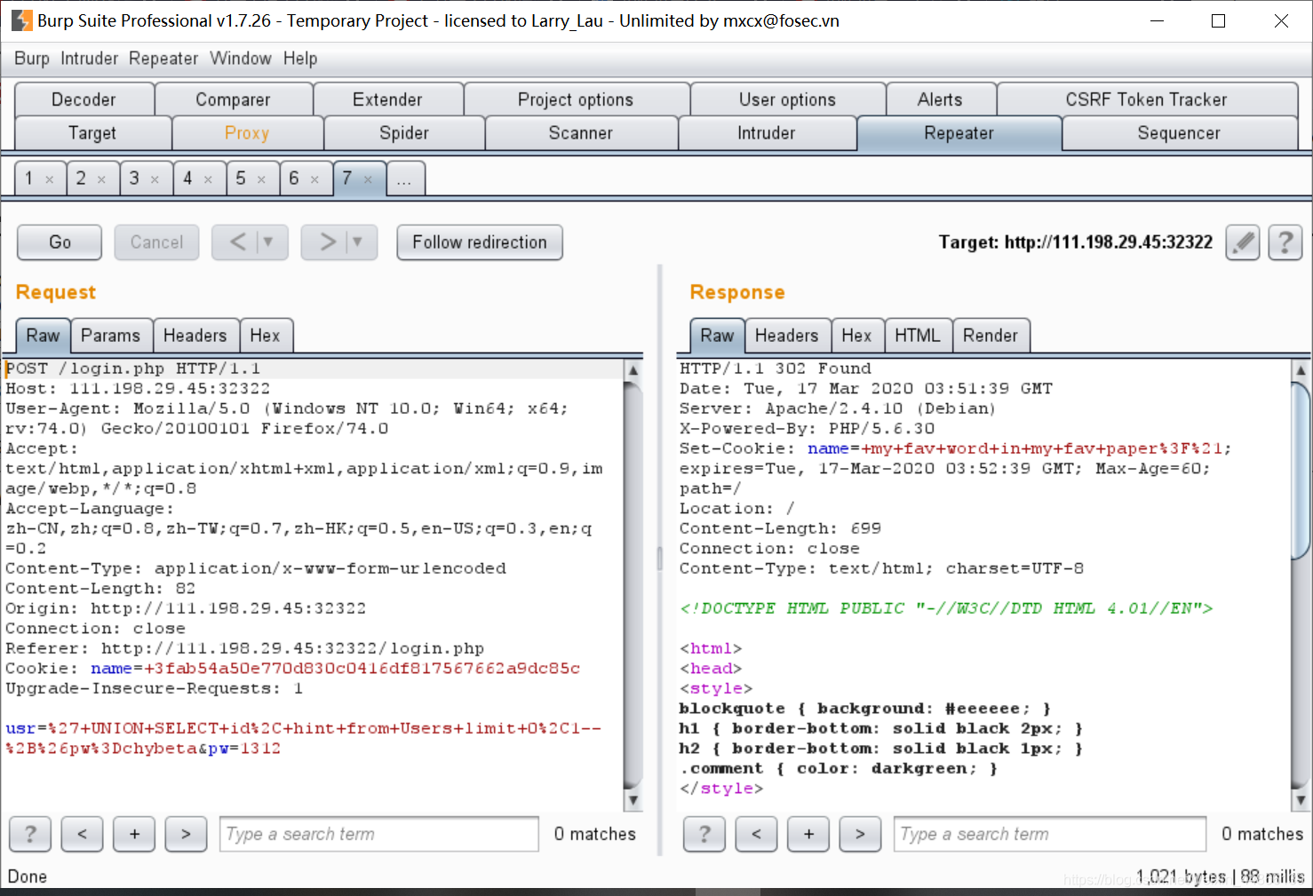Select the request Headers tab
This screenshot has height=896, width=1313.
point(195,336)
